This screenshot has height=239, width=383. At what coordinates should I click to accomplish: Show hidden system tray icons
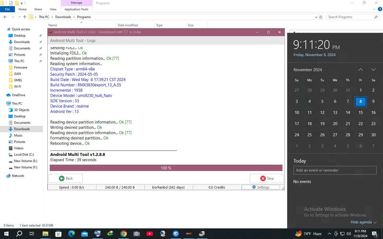[x=329, y=234]
